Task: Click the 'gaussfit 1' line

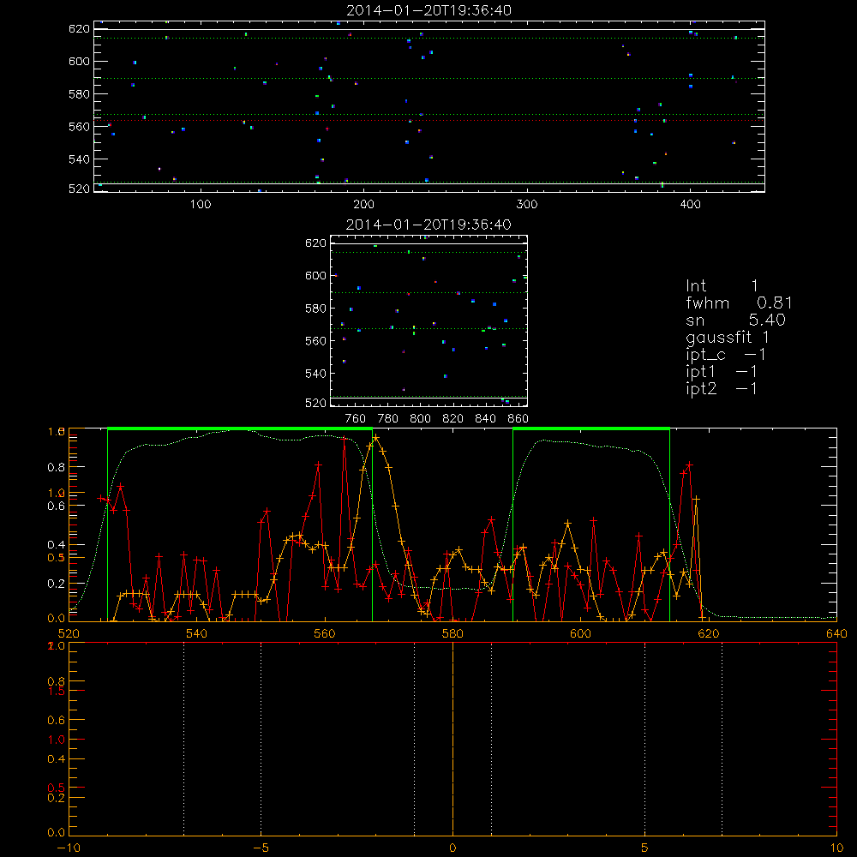Action: tap(728, 337)
